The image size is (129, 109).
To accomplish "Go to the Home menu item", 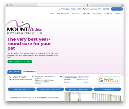I will [52, 13].
